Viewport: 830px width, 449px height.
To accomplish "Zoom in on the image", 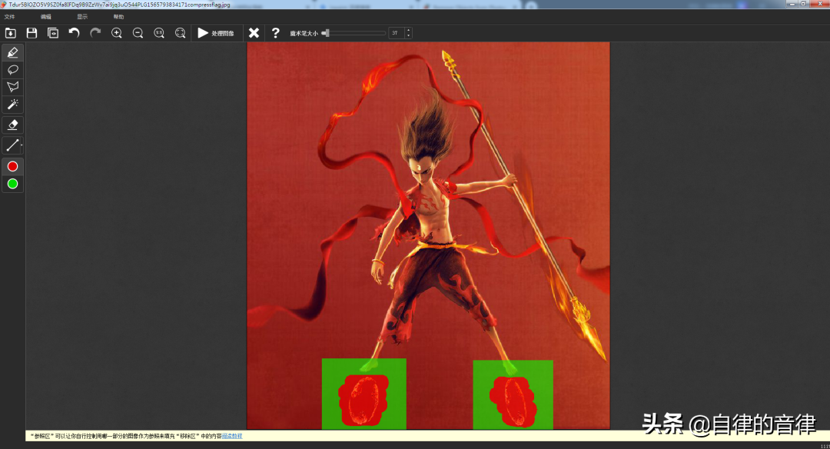I will [x=117, y=33].
